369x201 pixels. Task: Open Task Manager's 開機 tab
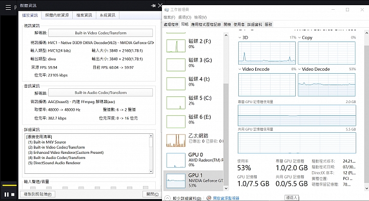pyautogui.click(x=228, y=24)
